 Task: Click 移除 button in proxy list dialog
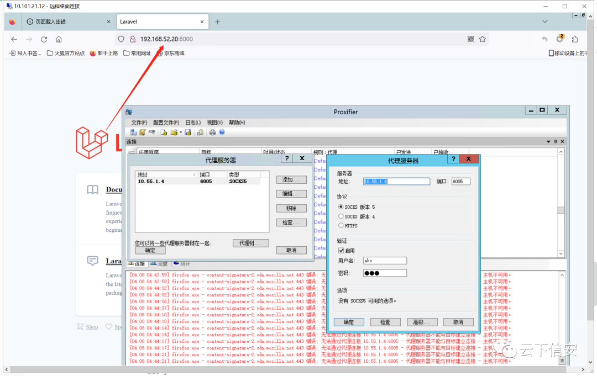(x=291, y=208)
